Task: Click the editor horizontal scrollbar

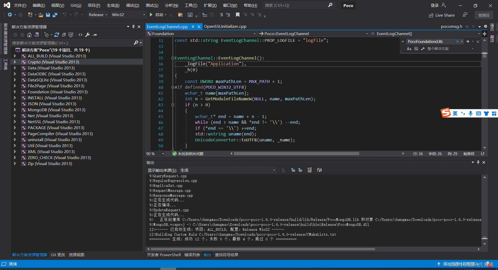Action: (x=296, y=154)
